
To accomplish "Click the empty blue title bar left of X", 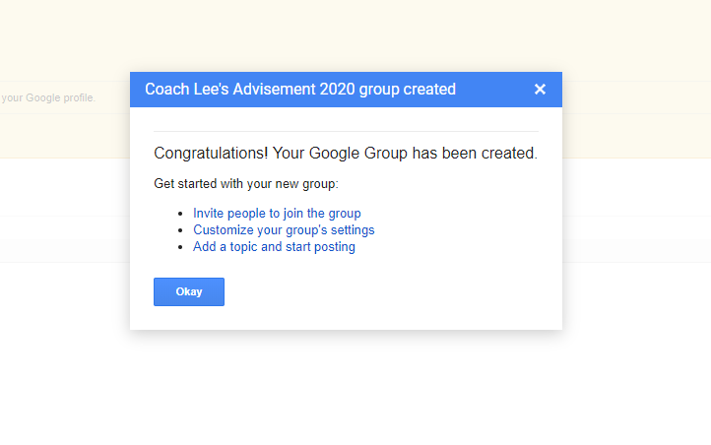I will pyautogui.click(x=492, y=90).
